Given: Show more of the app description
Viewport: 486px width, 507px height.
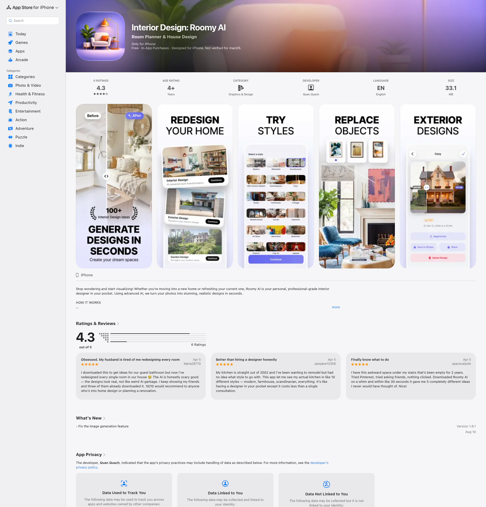Looking at the screenshot, I should 336,307.
